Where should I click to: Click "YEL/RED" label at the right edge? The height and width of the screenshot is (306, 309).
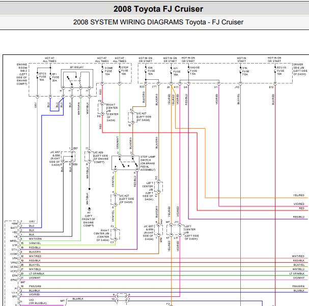pos(299,195)
